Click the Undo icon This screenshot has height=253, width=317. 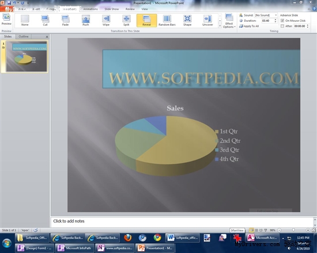click(x=14, y=3)
